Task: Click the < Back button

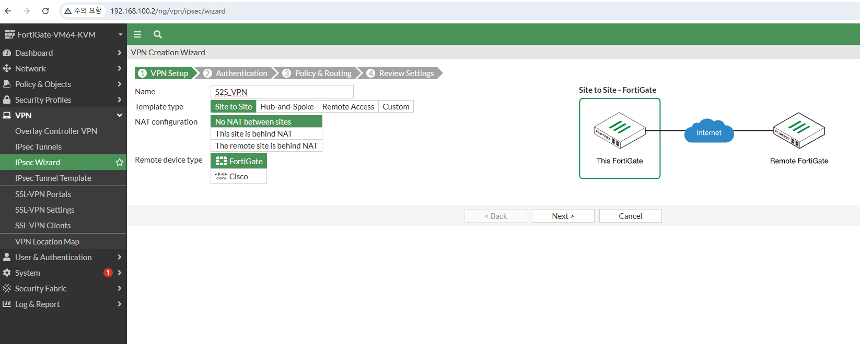Action: pyautogui.click(x=495, y=216)
